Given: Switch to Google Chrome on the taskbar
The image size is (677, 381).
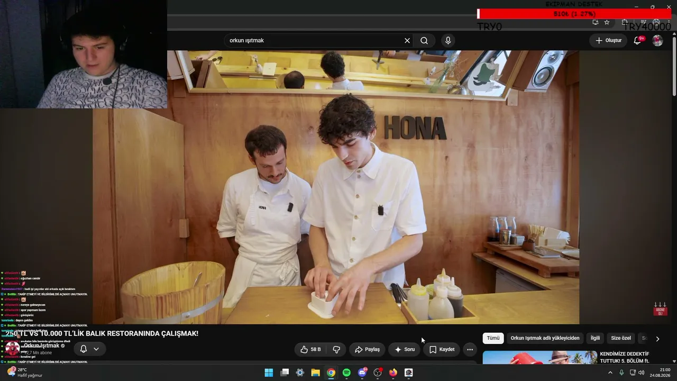Looking at the screenshot, I should tap(331, 373).
